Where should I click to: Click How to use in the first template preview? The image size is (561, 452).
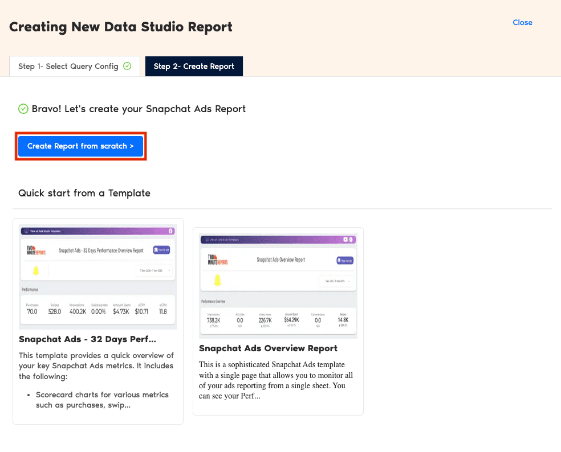162,250
